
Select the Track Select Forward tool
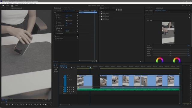pos(57,65)
